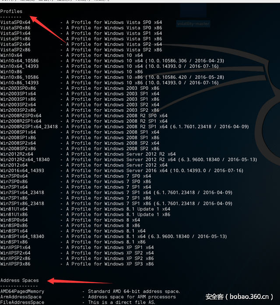Screen dimensions: 280x305
Task: Select the "Win2008SP1x64" profile name
Action: 18,132
